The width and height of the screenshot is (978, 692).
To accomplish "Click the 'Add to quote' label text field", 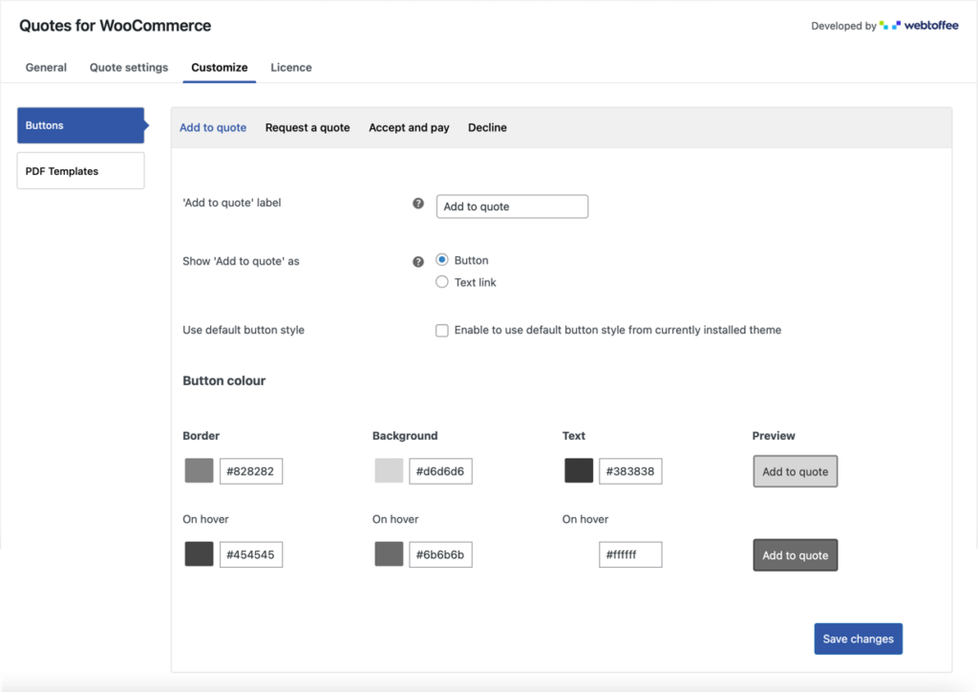I will point(512,206).
